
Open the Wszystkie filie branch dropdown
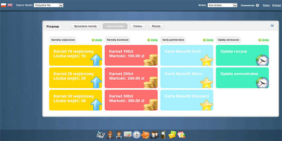(x=49, y=5)
